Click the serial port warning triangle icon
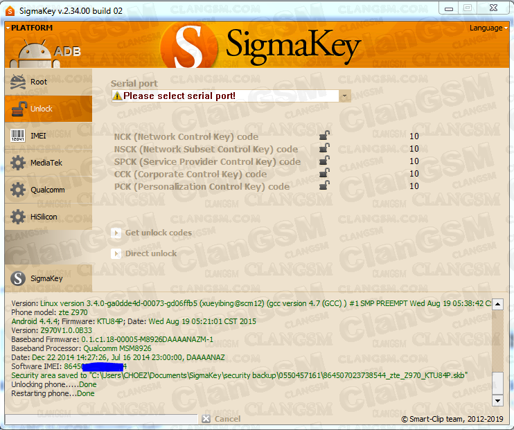 coord(117,96)
